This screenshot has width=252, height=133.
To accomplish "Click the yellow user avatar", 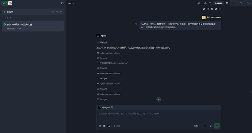I will point(204,17).
